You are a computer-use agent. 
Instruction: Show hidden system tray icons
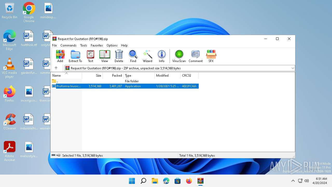(293, 181)
